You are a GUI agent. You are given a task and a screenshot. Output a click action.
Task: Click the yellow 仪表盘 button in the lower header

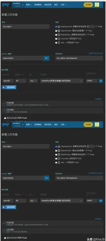point(88,124)
